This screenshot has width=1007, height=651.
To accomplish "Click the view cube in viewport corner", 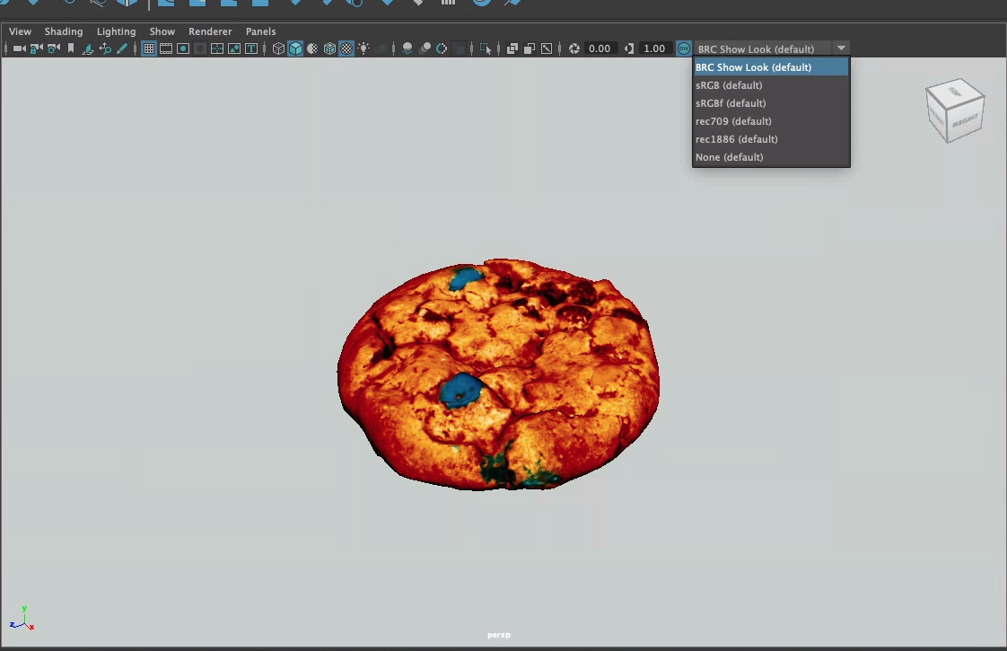I will coord(955,111).
